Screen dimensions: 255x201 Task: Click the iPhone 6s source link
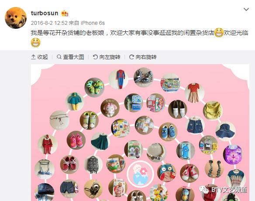click(x=93, y=23)
